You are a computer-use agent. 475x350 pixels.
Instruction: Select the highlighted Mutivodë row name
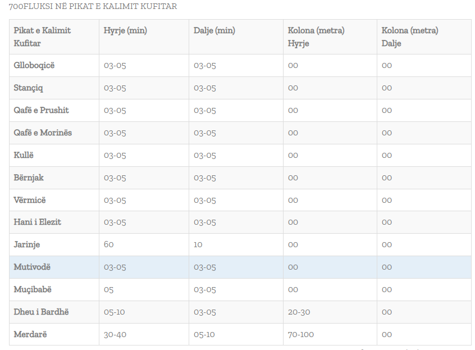32,267
